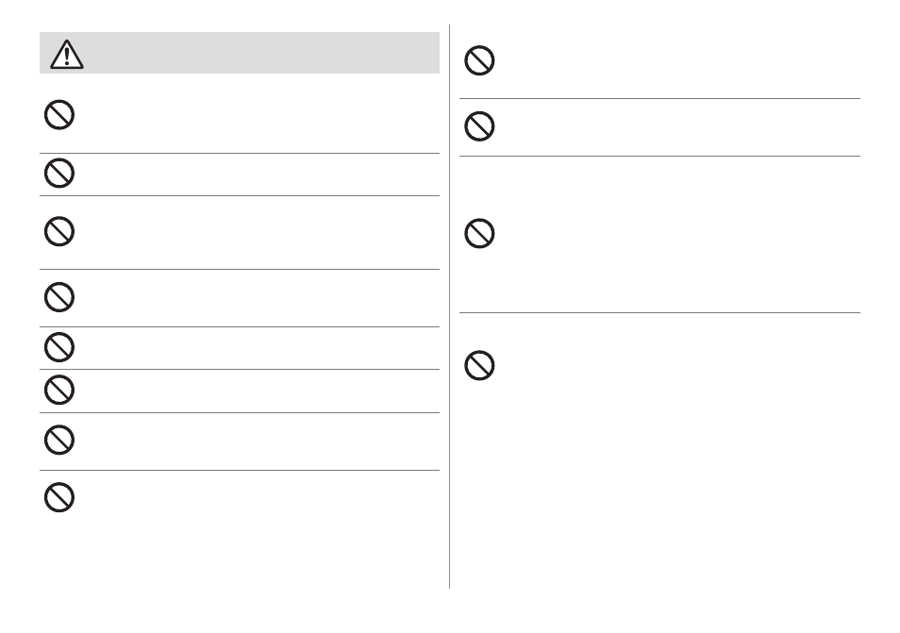Click the separator line under top right-column icon

(659, 98)
